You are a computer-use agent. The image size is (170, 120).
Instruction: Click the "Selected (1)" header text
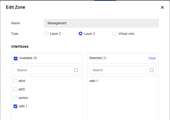point(98,58)
